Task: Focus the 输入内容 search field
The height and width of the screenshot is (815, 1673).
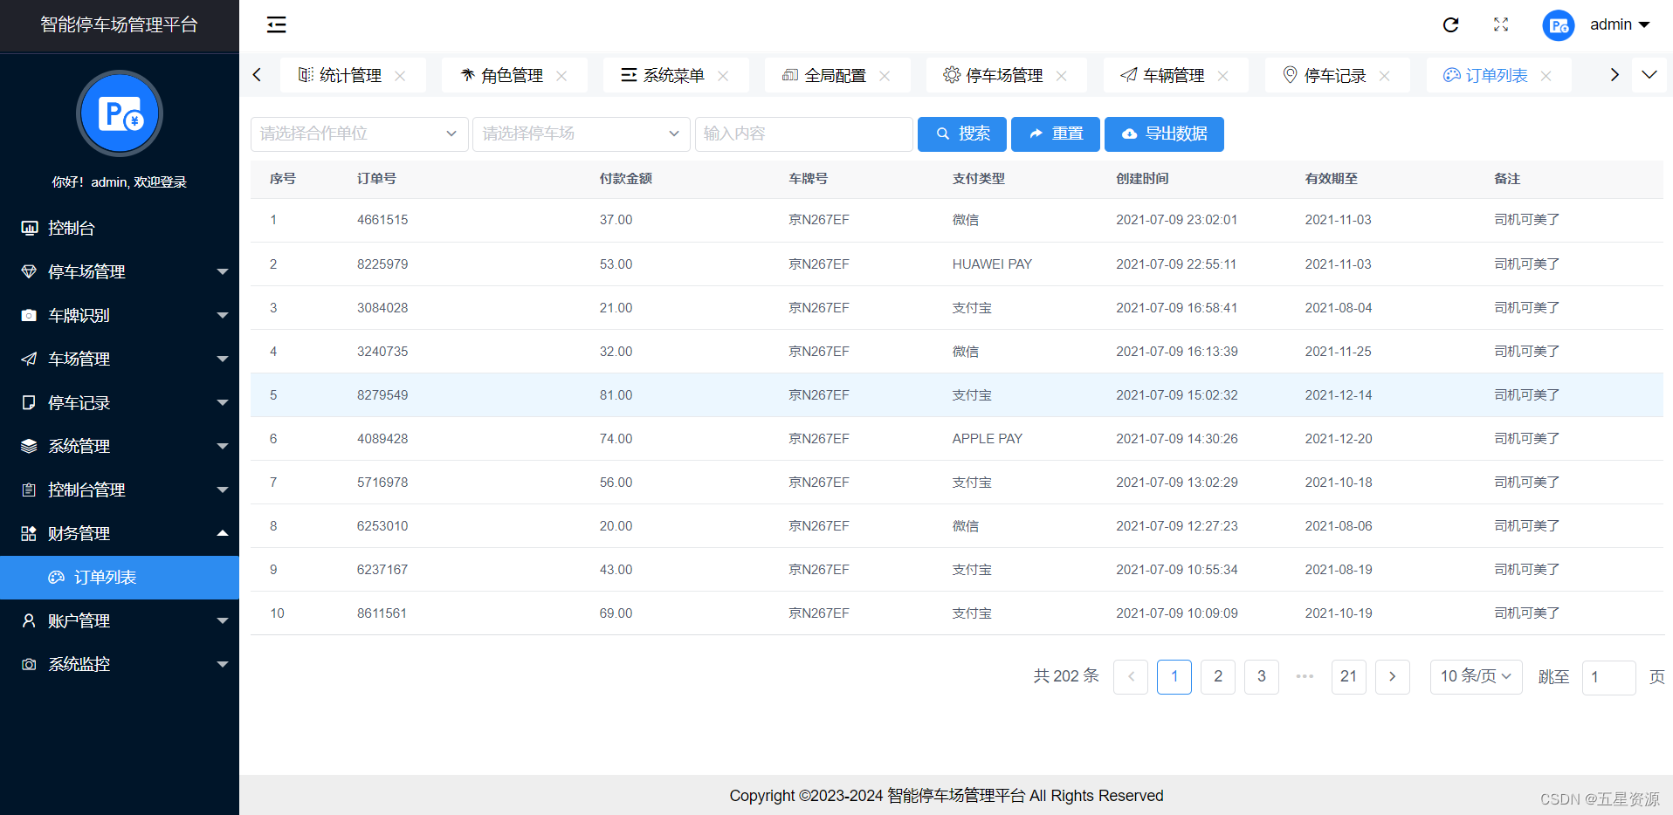Action: (x=803, y=134)
